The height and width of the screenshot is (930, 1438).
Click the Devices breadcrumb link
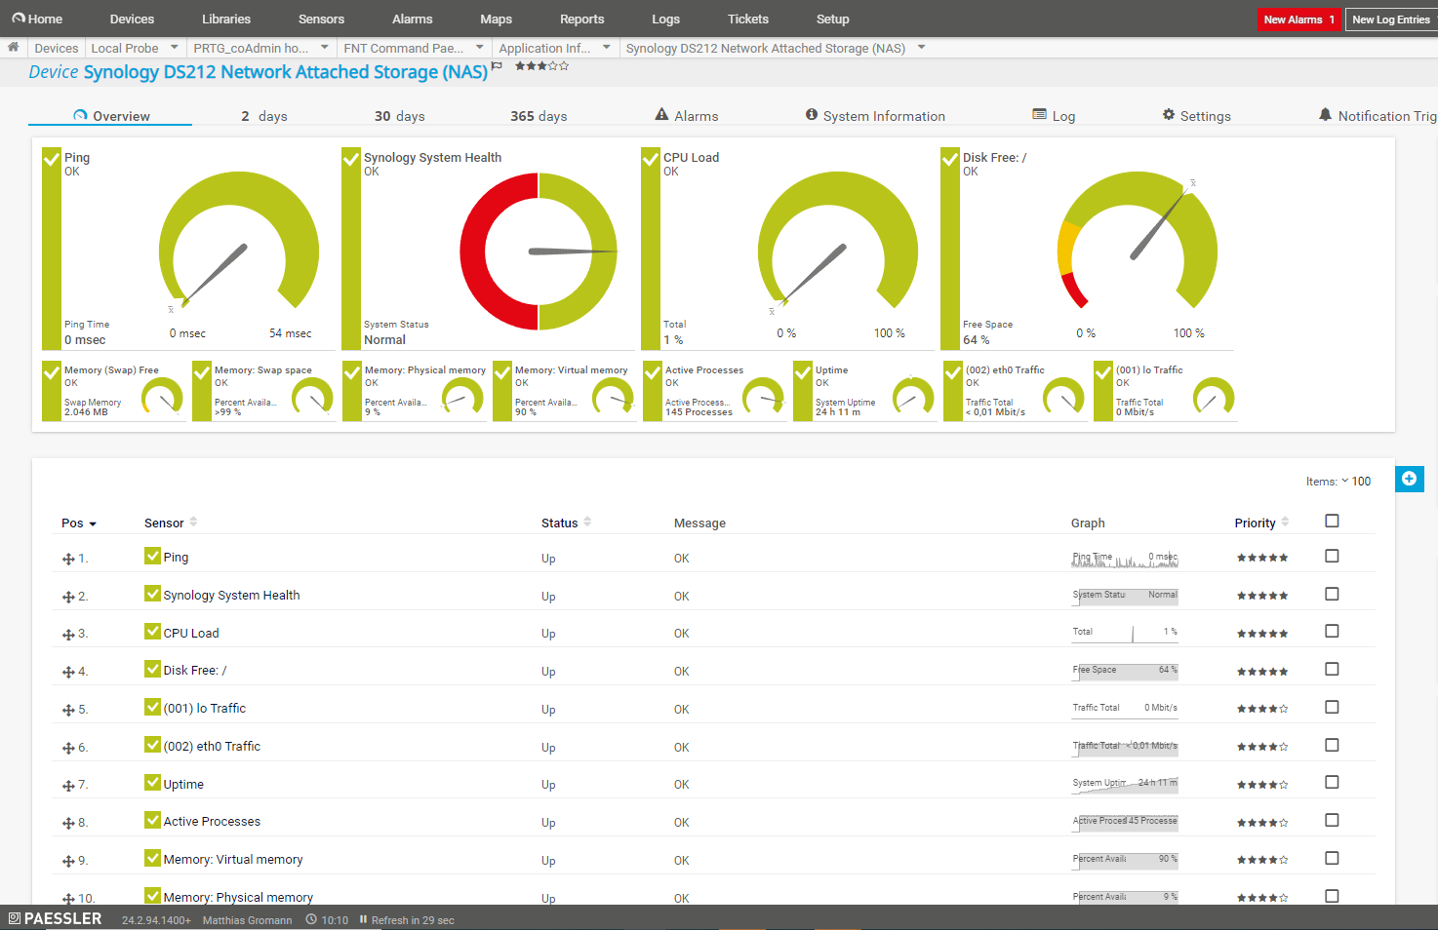click(x=57, y=48)
